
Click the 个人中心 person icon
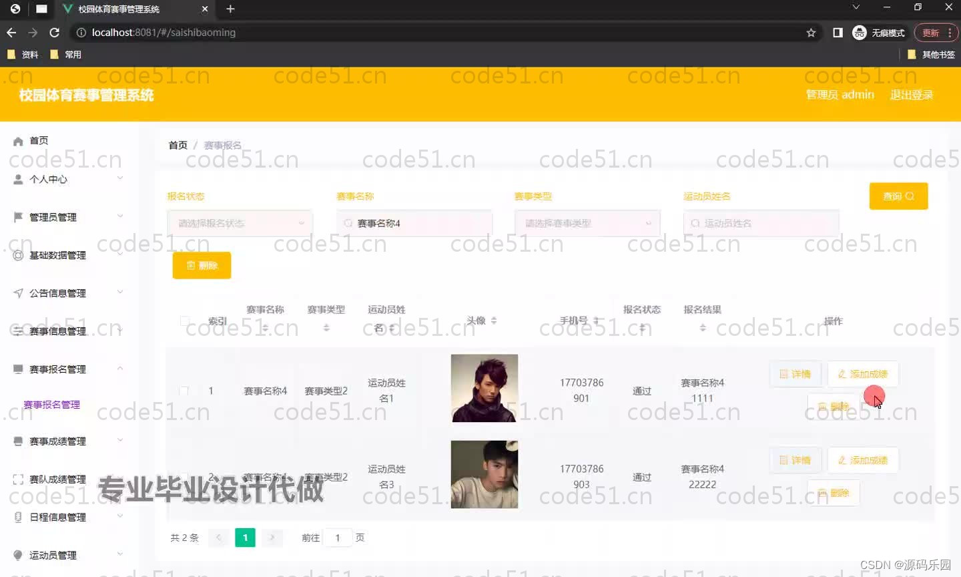click(18, 179)
